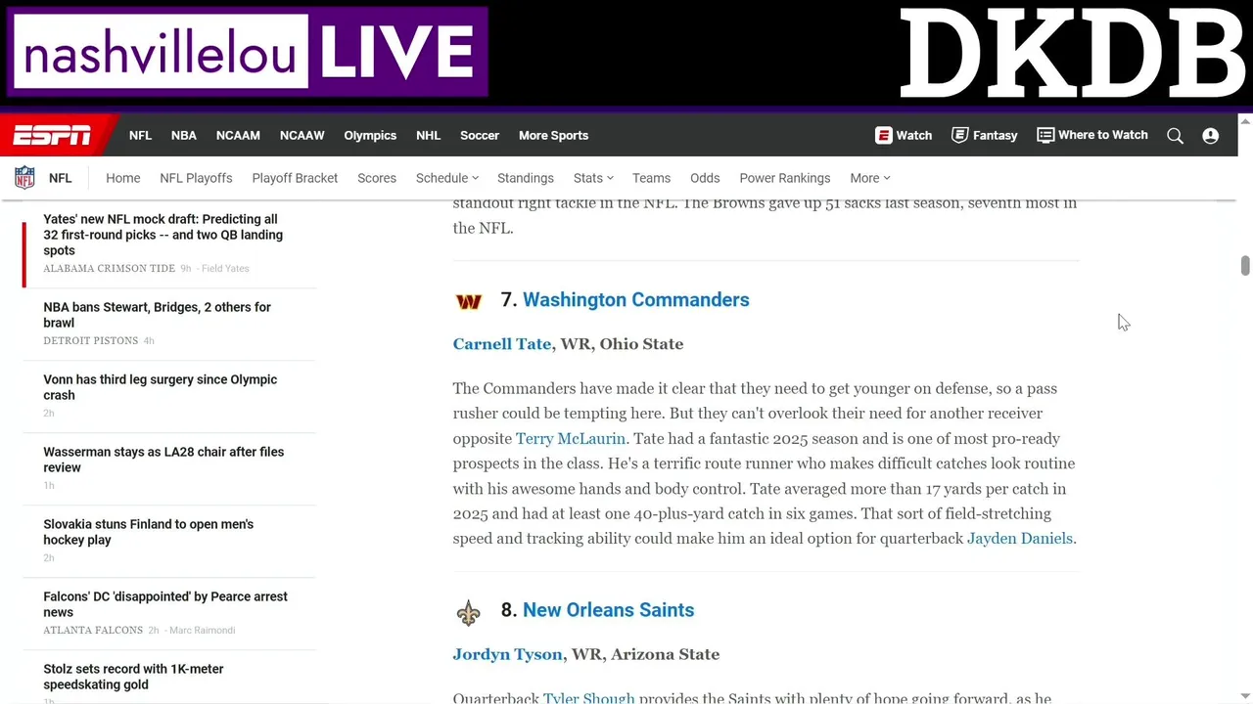The image size is (1253, 704).
Task: Open Falcons' DC disappointed headline
Action: pyautogui.click(x=165, y=604)
